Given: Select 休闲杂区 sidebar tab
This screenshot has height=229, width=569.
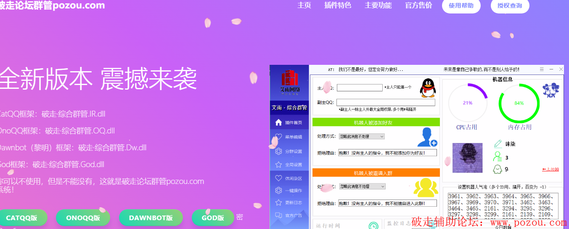Looking at the screenshot, I should point(289,178).
